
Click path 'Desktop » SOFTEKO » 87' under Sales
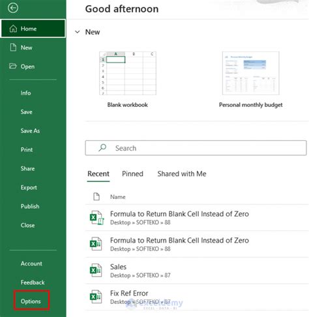pos(140,275)
